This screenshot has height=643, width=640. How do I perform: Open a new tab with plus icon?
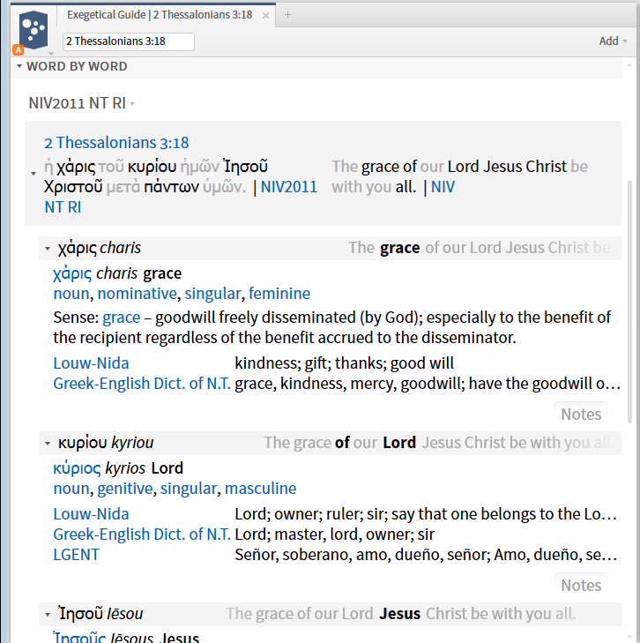coord(287,14)
